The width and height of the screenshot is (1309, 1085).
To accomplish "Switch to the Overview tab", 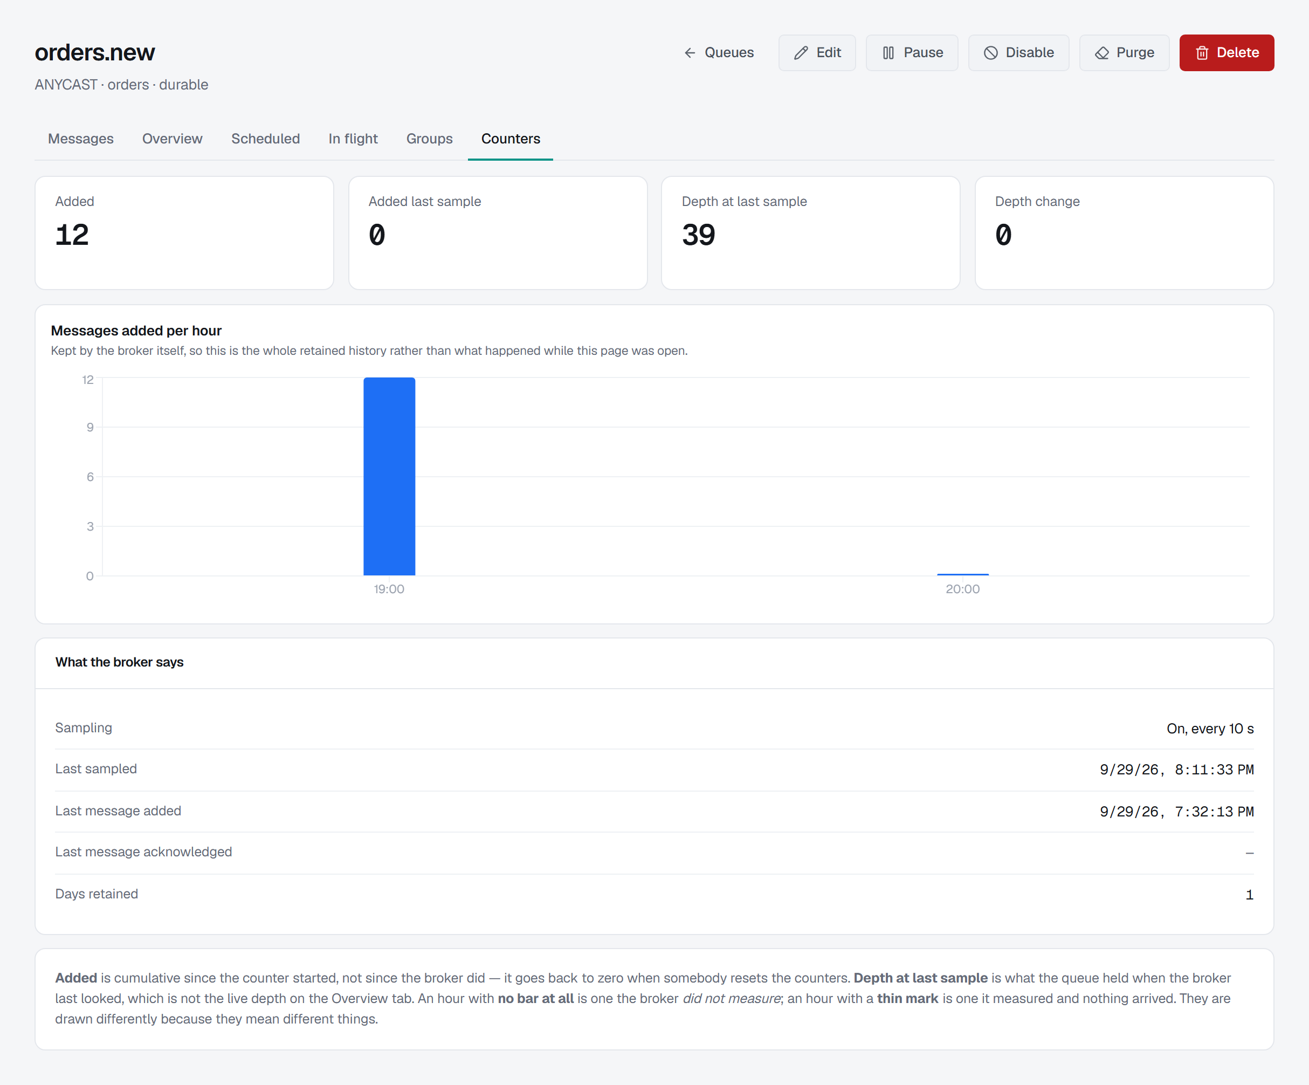I will click(x=172, y=139).
